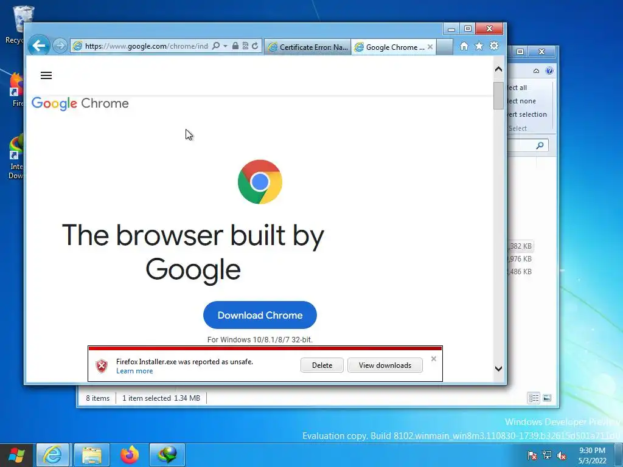Click the browser address bar URL
Screen dimensions: 623x467
click(x=146, y=46)
